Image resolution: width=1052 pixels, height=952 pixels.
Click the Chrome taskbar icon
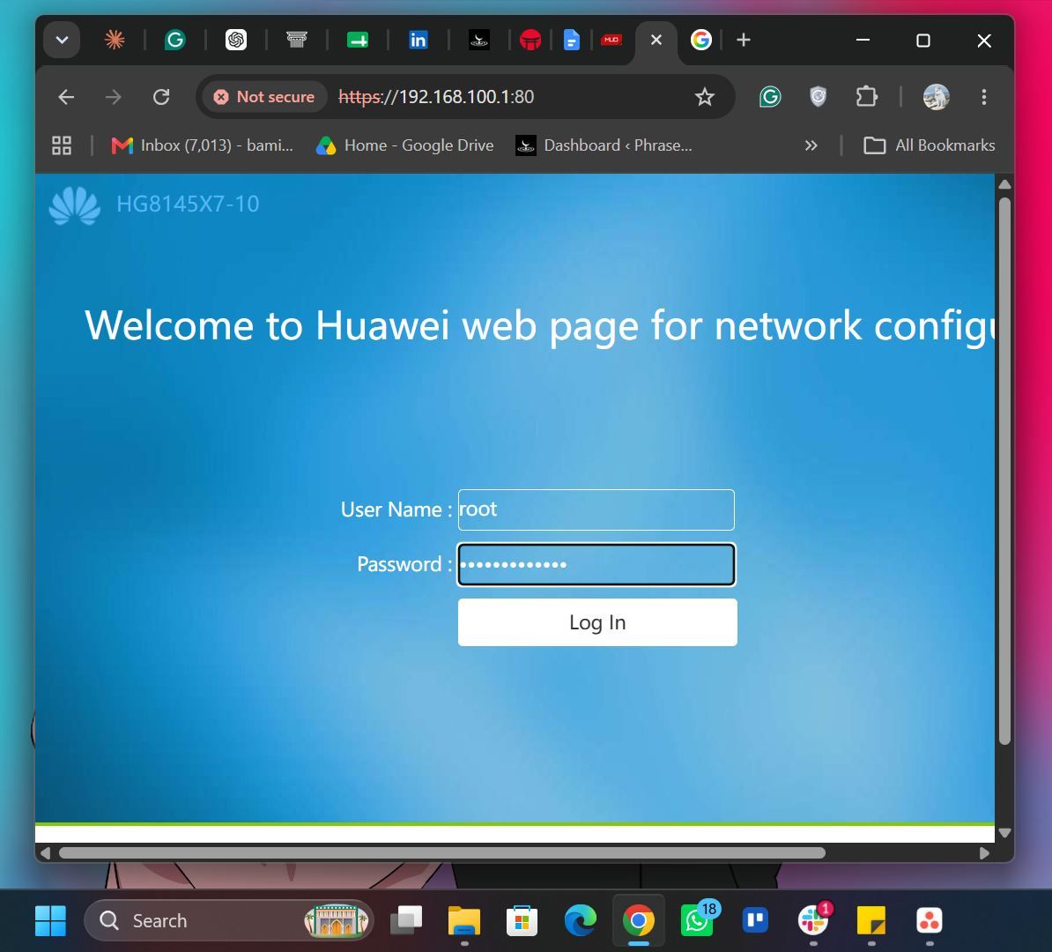(x=638, y=920)
